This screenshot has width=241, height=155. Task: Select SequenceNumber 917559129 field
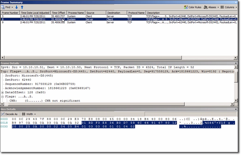(x=40, y=84)
